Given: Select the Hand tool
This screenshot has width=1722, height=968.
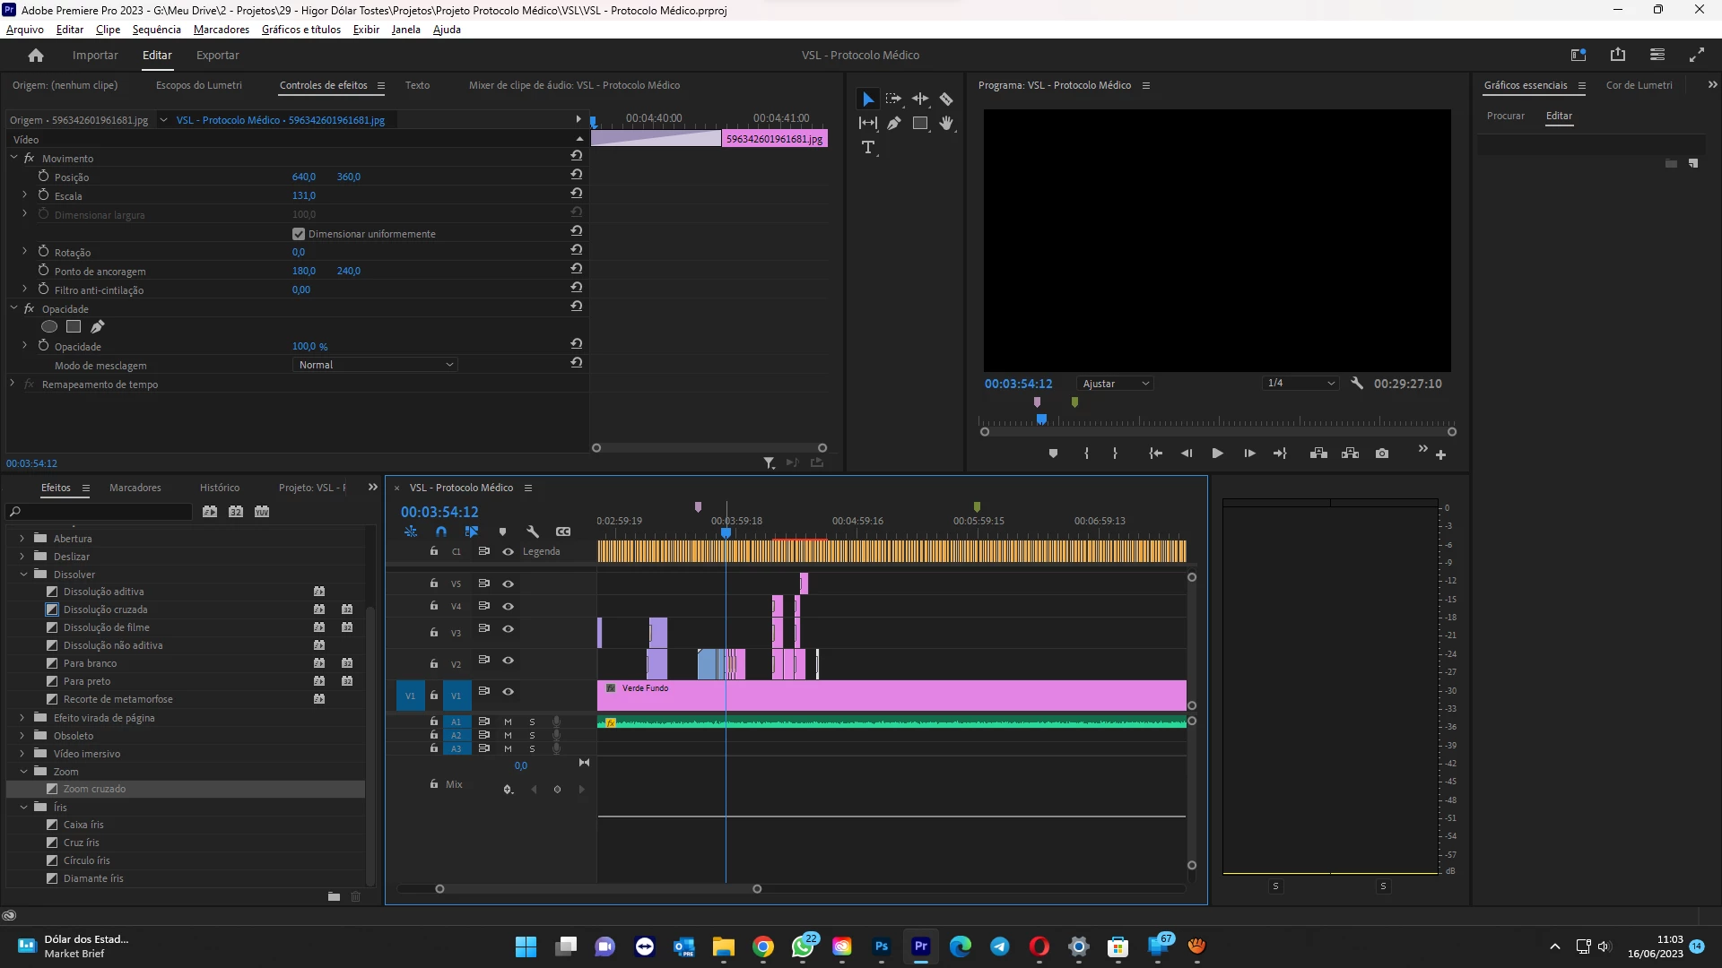Looking at the screenshot, I should click(945, 124).
